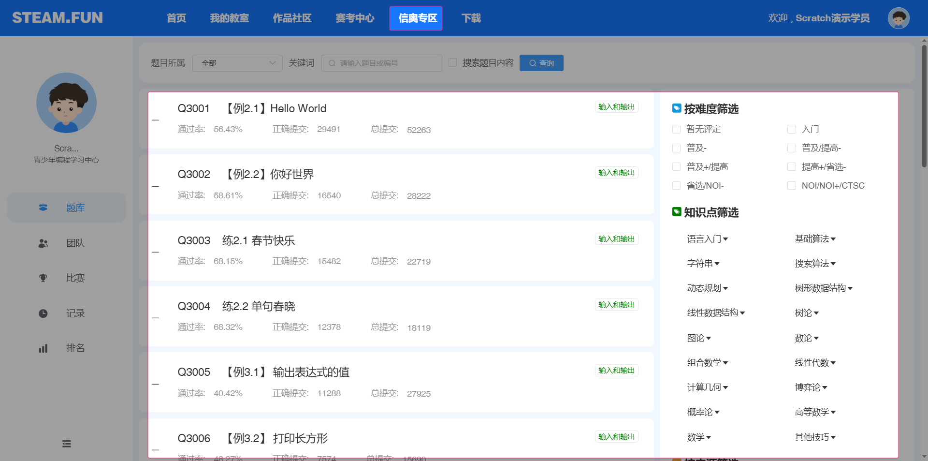928x461 pixels.
Task: Expand the 数论 knowledge category
Action: pos(807,338)
